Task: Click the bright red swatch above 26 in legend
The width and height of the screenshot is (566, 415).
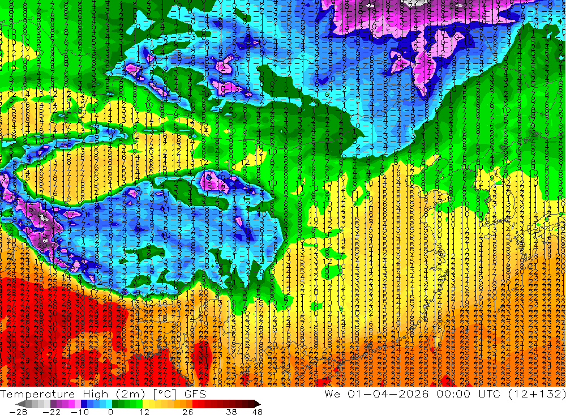Action: click(x=195, y=404)
